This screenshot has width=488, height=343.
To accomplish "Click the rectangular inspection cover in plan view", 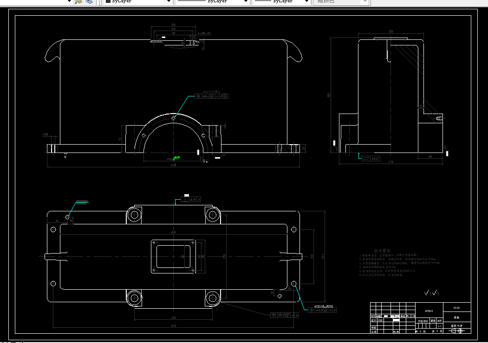I will [x=173, y=257].
